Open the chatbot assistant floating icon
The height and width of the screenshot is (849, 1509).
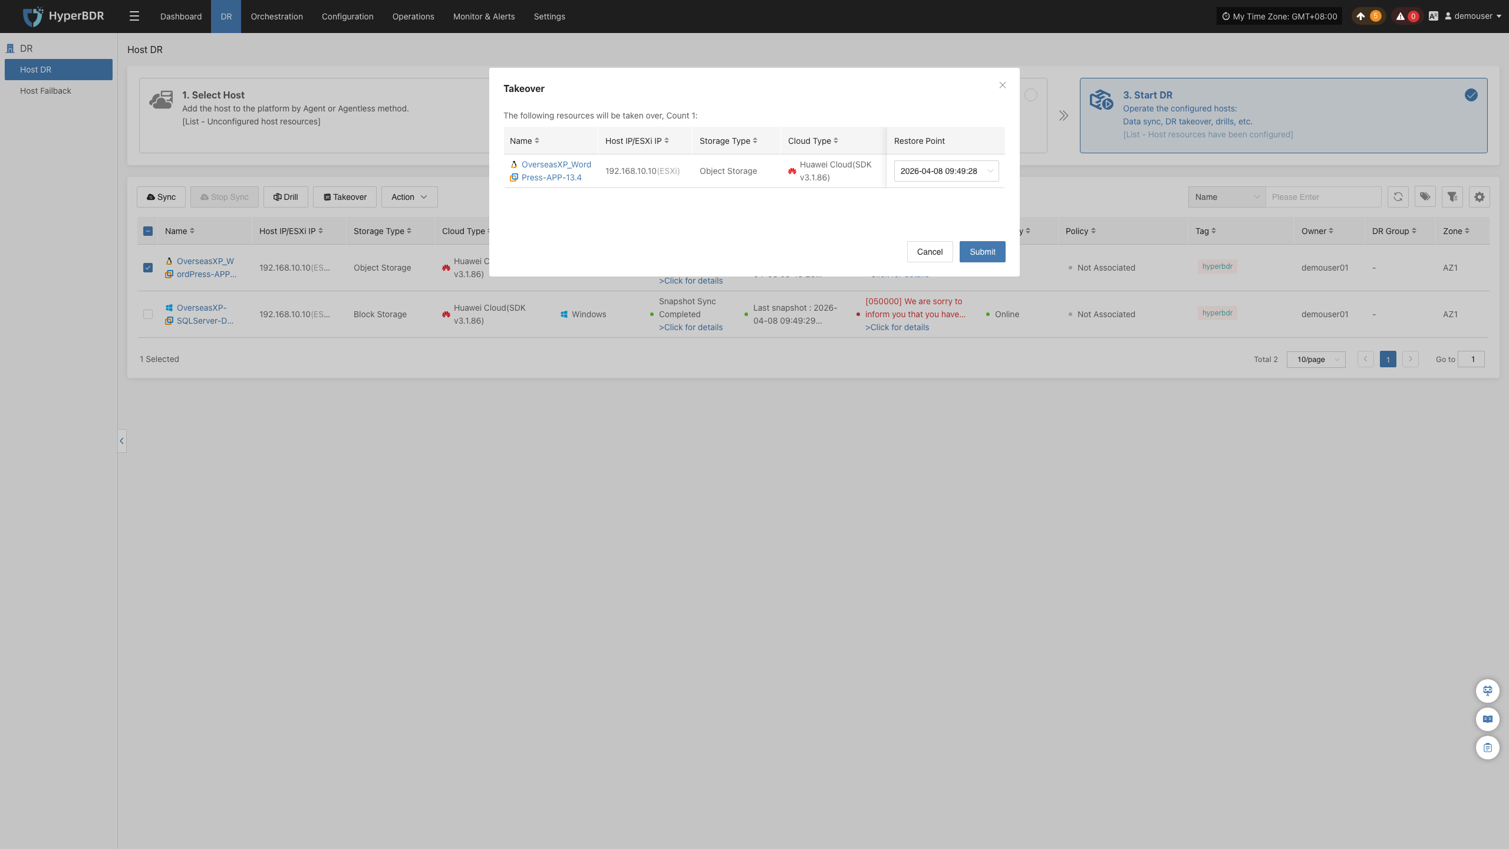(x=1487, y=690)
